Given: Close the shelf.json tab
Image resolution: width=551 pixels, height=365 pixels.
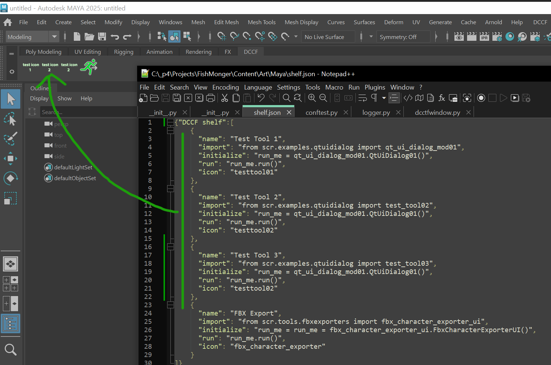Looking at the screenshot, I should [289, 113].
